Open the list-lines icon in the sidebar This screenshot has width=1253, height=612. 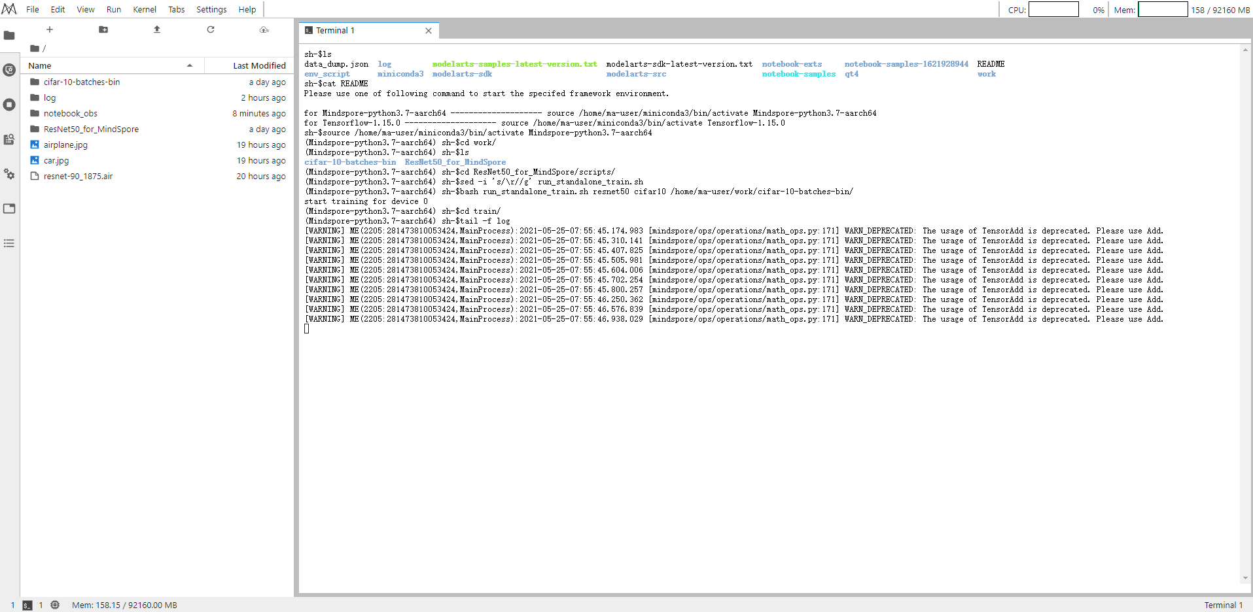pos(9,243)
